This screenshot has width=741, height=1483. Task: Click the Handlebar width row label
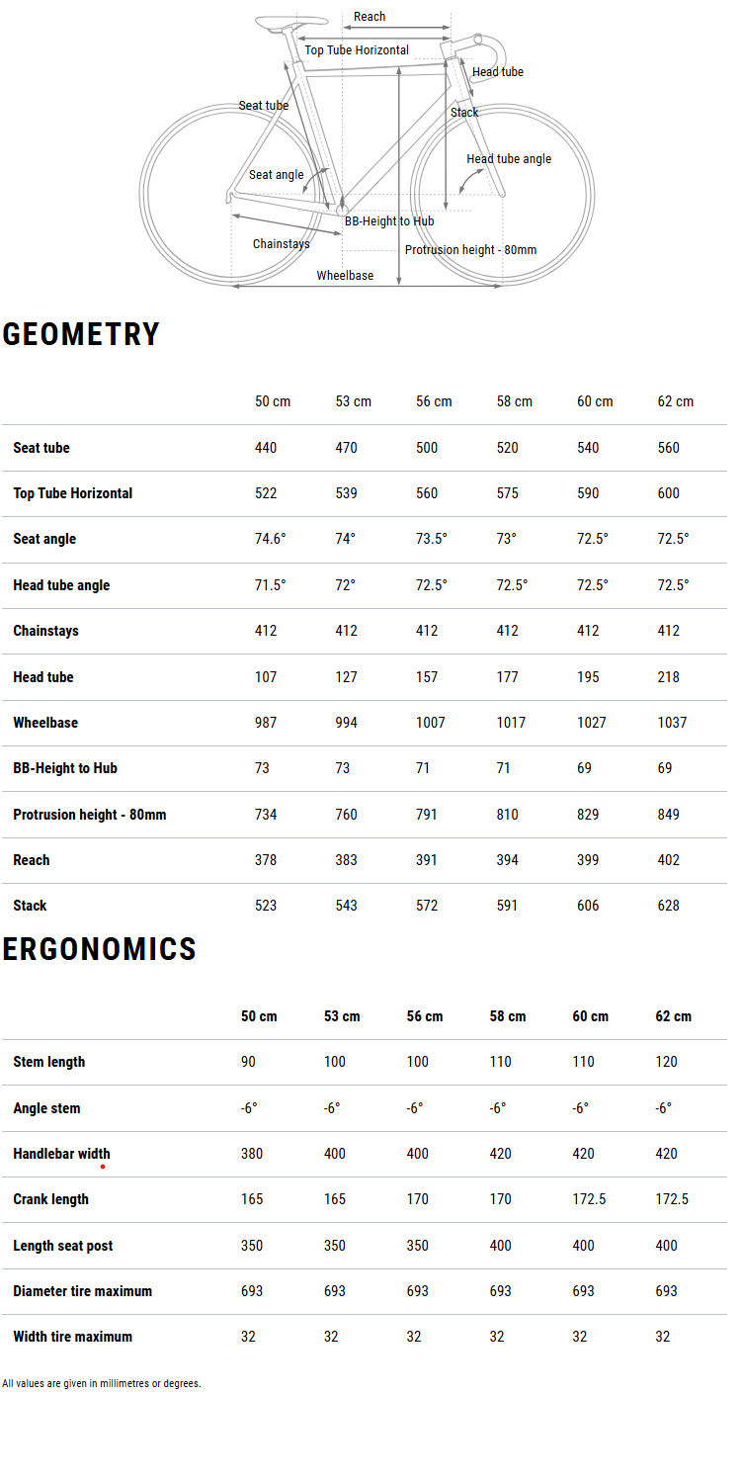pyautogui.click(x=61, y=1154)
